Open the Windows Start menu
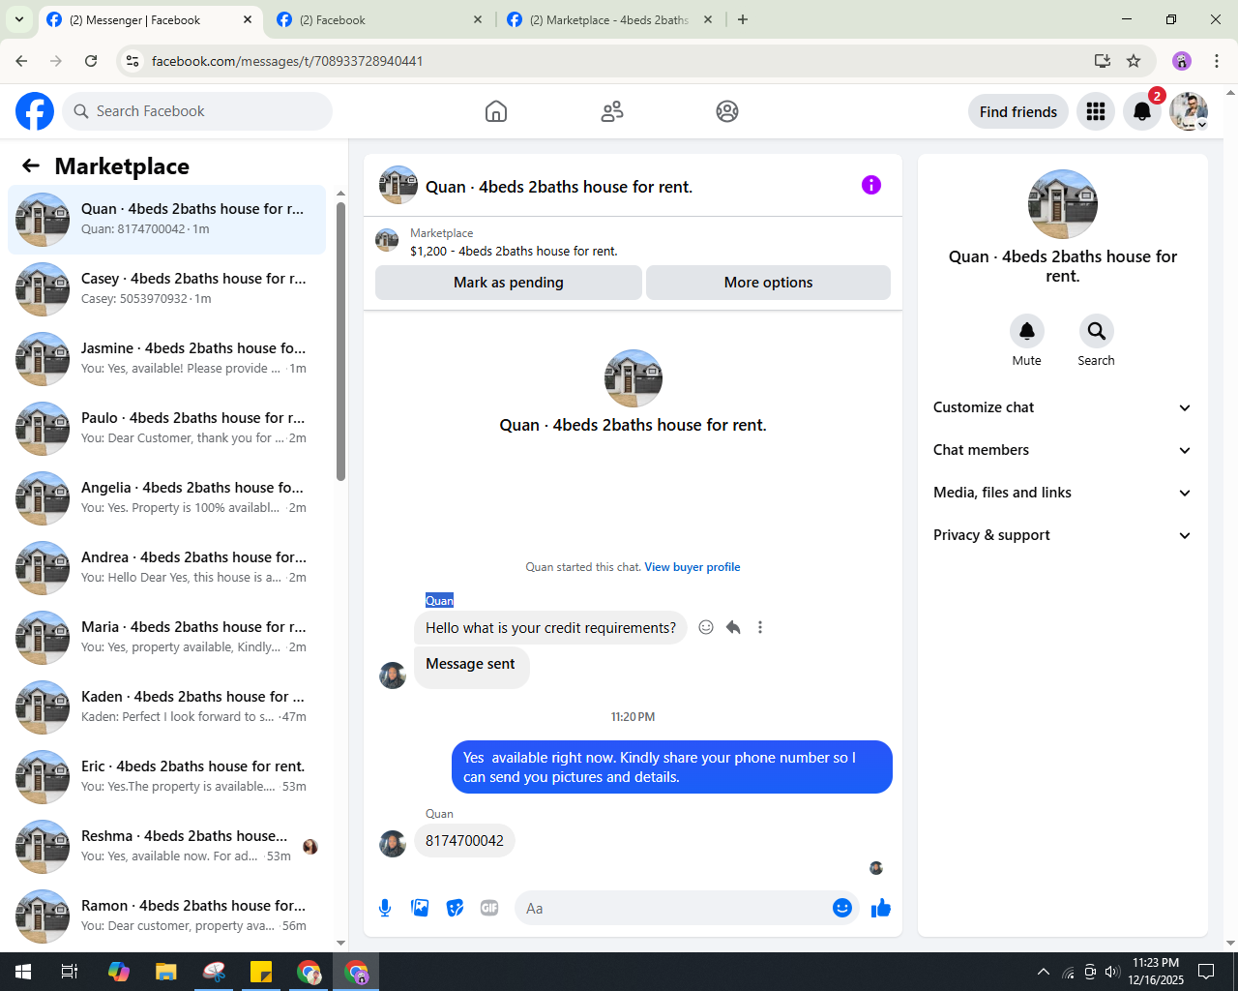This screenshot has height=991, width=1238. pyautogui.click(x=23, y=972)
